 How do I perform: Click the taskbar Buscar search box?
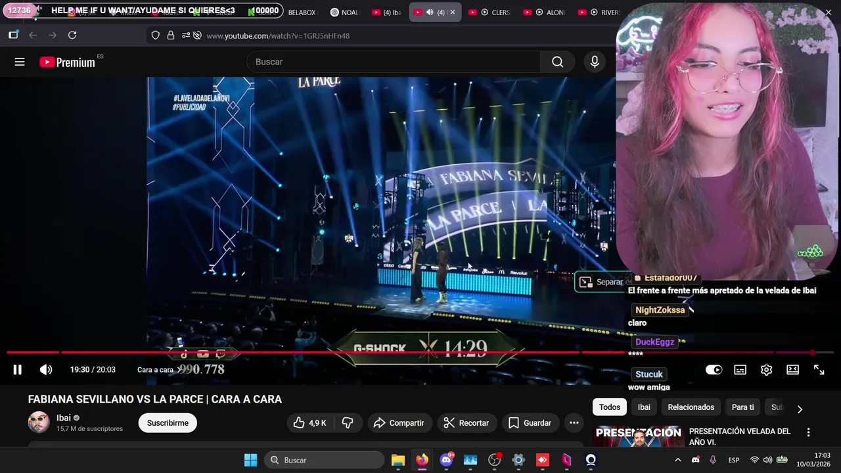tap(325, 460)
